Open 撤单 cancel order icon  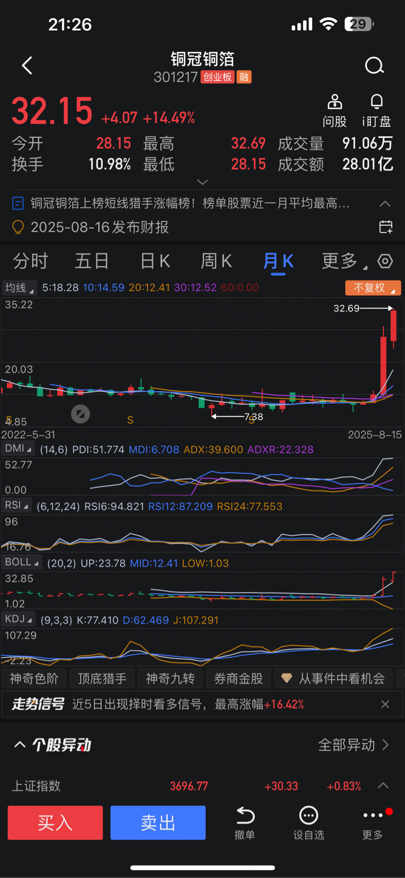pos(245,823)
